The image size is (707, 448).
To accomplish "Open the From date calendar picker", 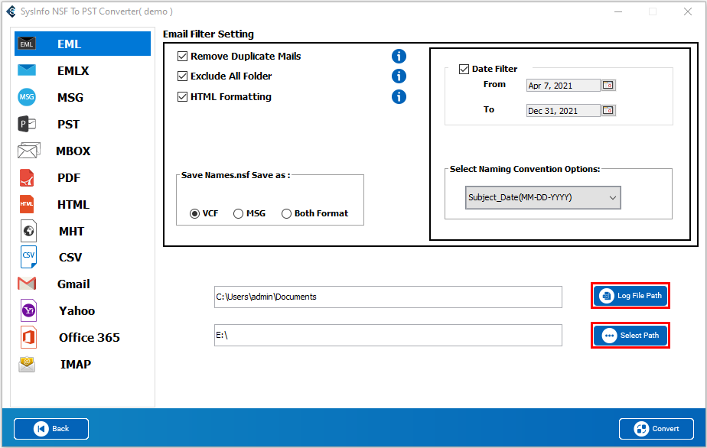I will [608, 85].
